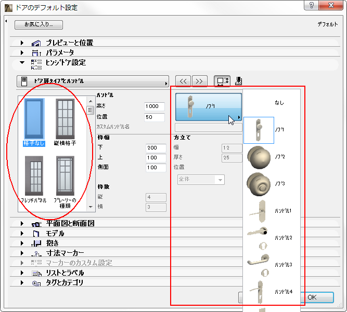Screen dimensions: 347x312
Task: Go to previous settings page (<<)
Action: tap(183, 82)
